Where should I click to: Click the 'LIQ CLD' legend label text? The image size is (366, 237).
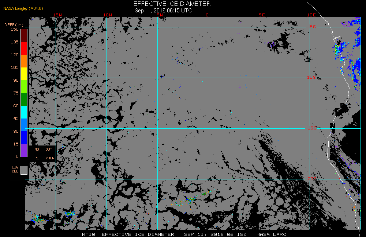[15, 169]
